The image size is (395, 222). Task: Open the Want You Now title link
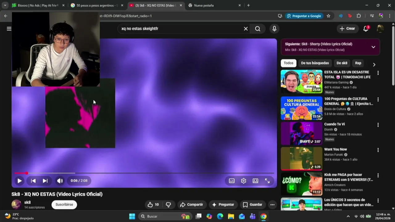[x=335, y=150]
